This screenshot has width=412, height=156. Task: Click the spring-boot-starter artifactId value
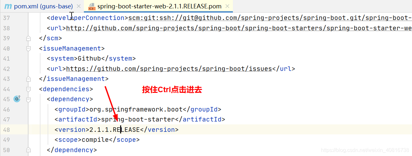(138, 119)
